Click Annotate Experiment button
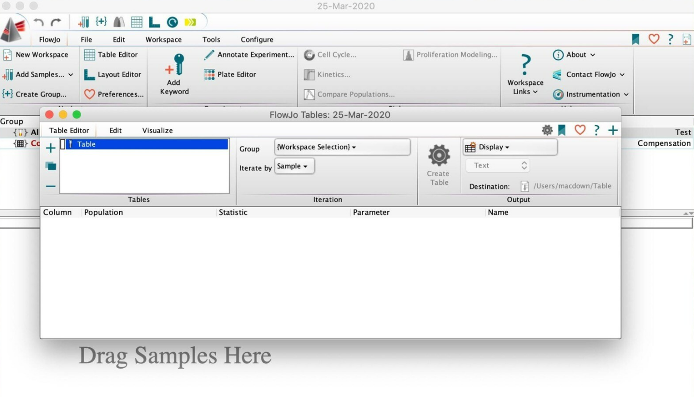Viewport: 694px width, 397px height. pos(249,55)
